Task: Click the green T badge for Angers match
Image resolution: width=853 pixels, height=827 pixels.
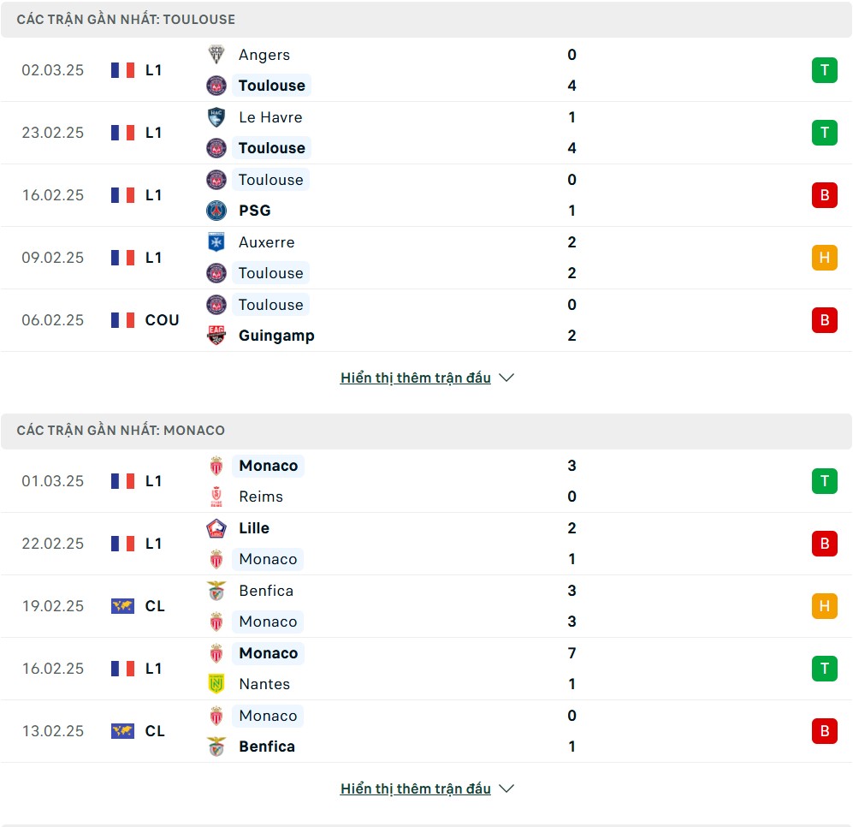Action: coord(824,70)
